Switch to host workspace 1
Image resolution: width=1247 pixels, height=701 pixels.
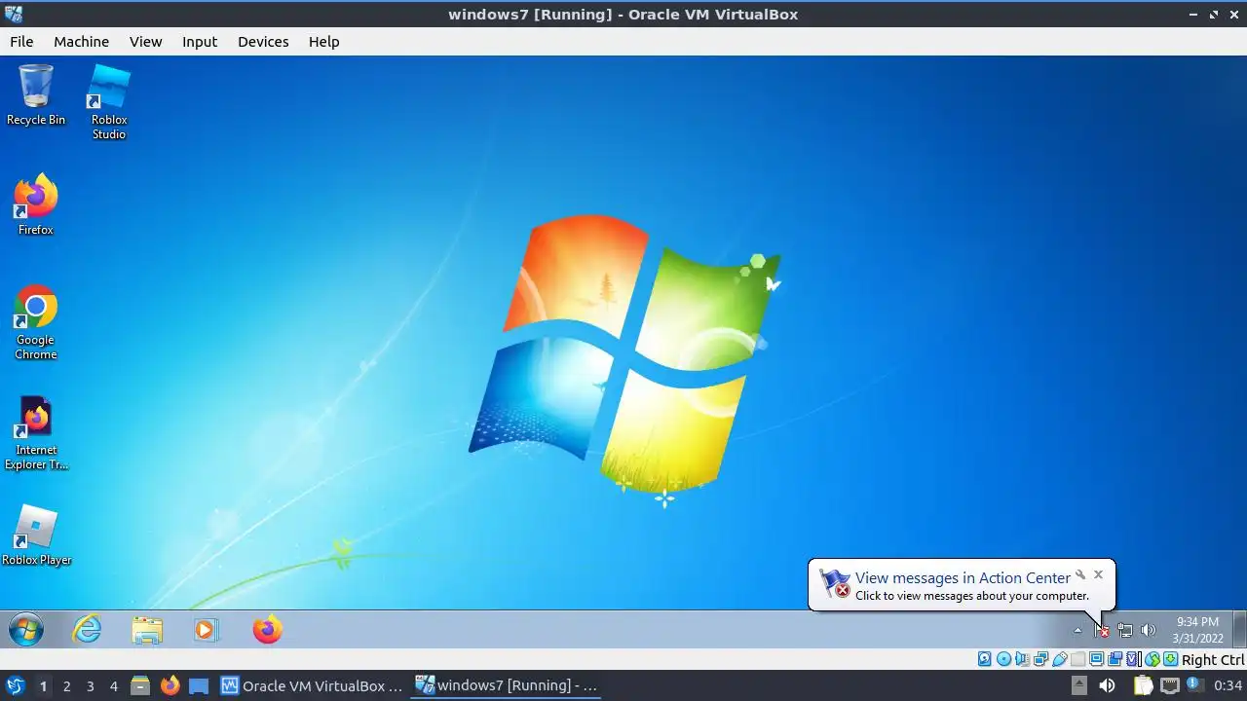click(x=43, y=685)
